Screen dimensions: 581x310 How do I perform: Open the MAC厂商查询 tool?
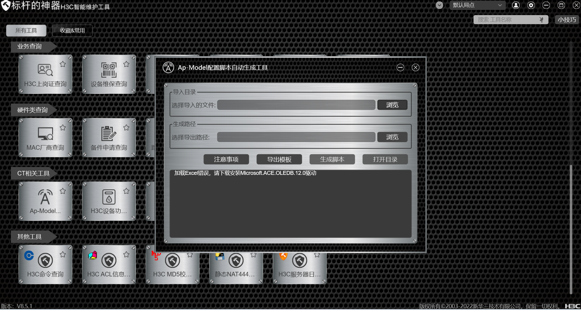click(x=45, y=138)
